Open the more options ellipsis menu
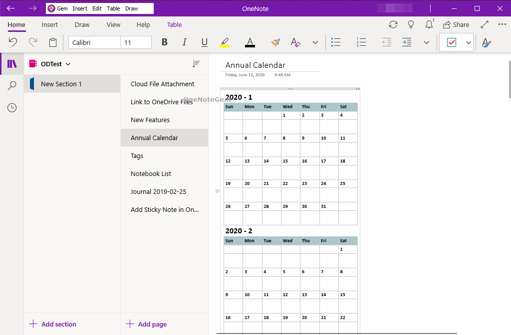 pyautogui.click(x=502, y=24)
